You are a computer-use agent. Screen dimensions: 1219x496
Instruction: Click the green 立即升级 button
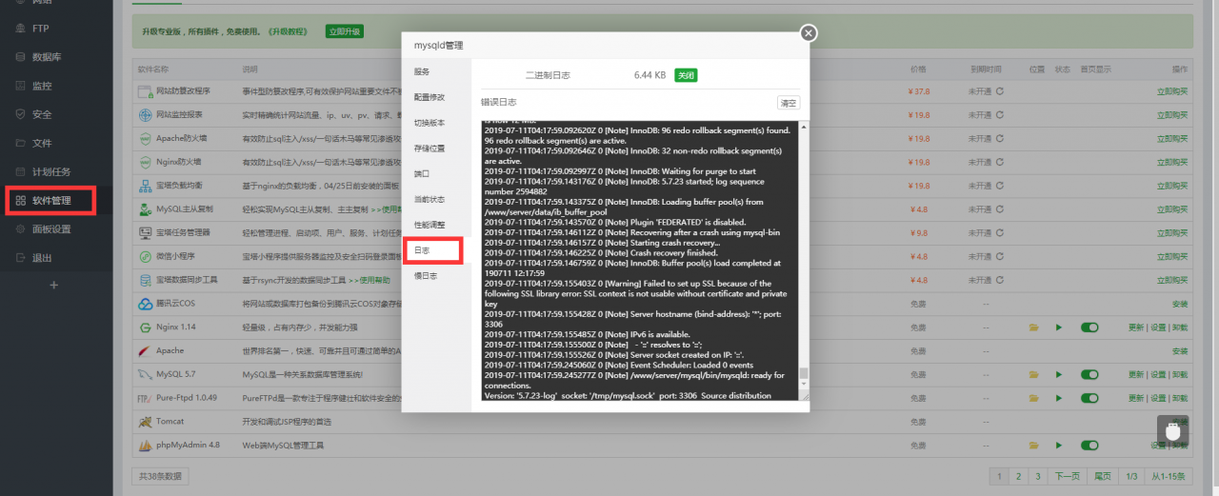pos(344,31)
